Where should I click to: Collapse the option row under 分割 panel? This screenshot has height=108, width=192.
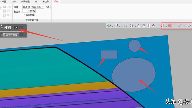(x=2, y=35)
